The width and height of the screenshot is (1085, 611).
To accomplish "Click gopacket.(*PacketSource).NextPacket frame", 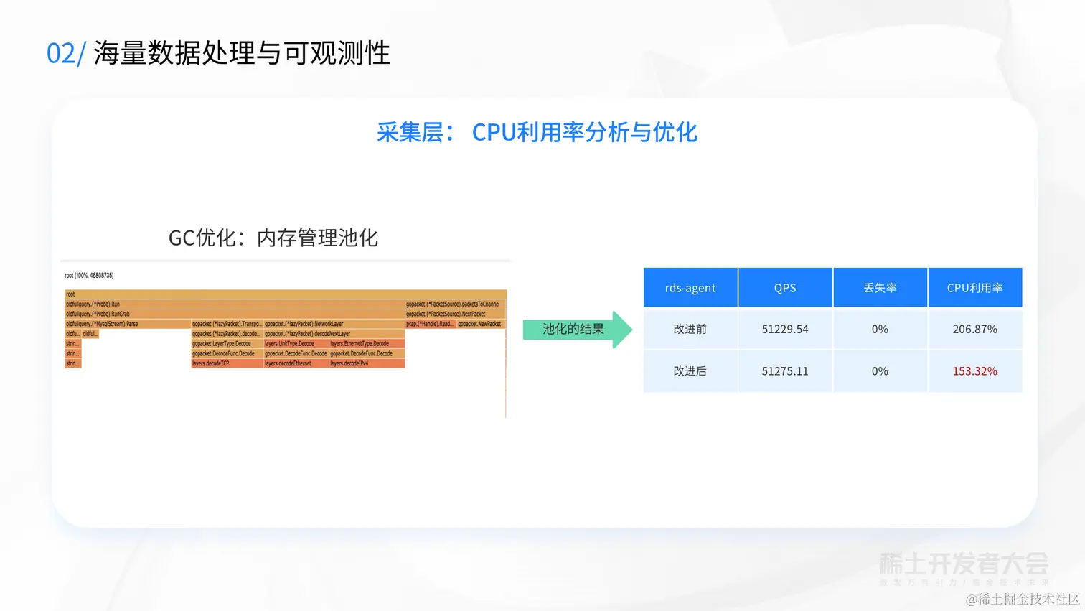I will tap(455, 314).
